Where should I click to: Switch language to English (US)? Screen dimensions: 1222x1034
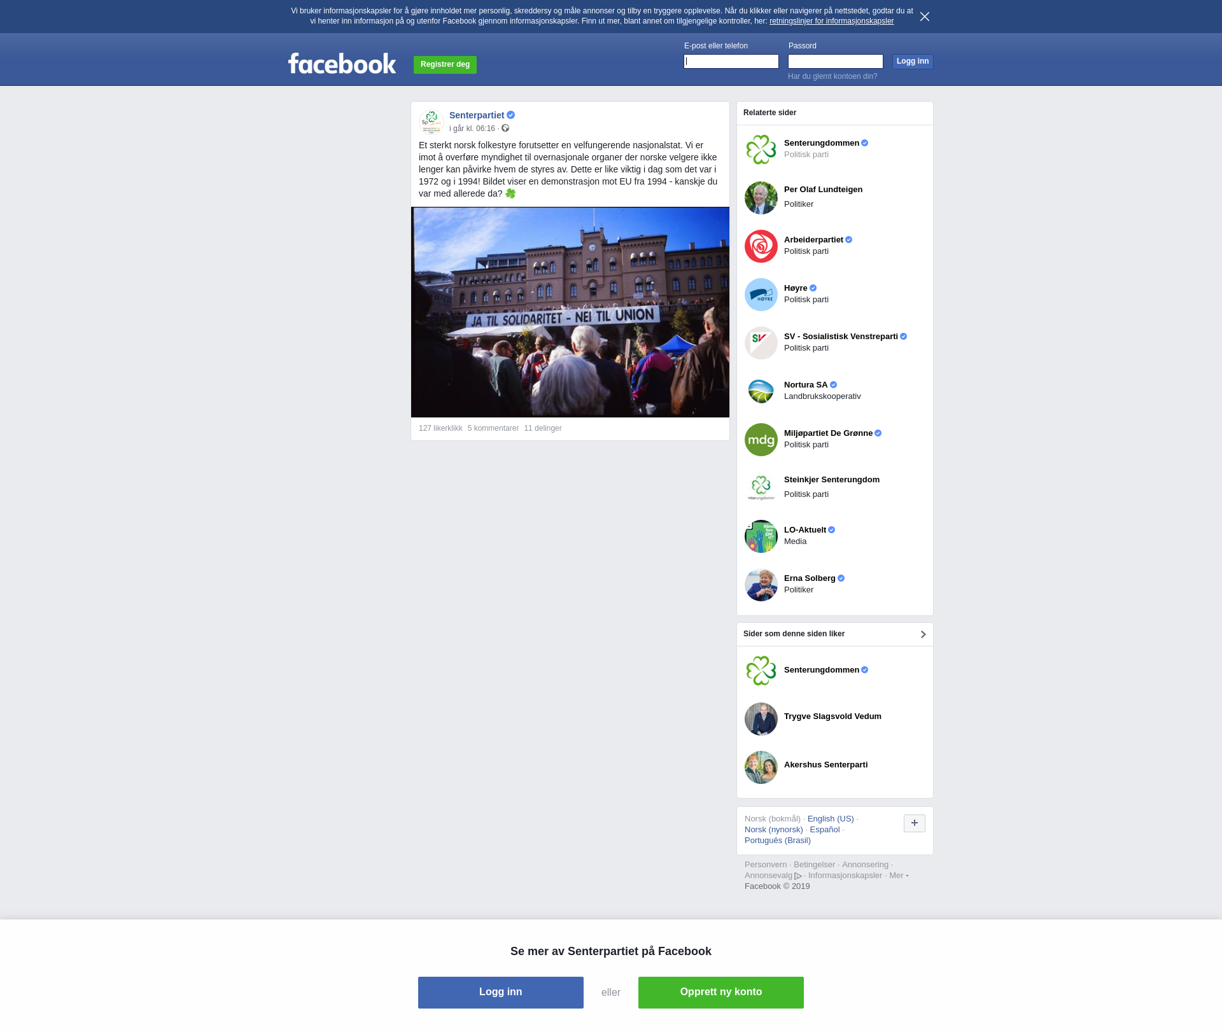(831, 819)
